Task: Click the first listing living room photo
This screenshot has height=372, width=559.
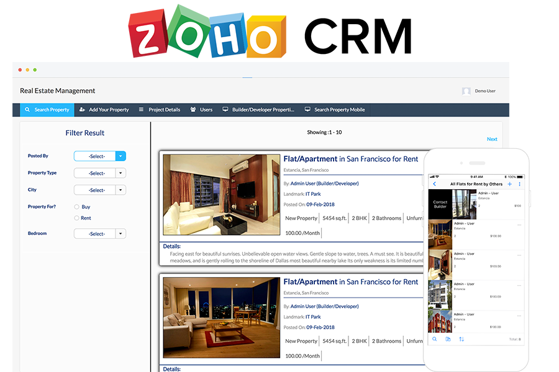Action: coord(221,195)
